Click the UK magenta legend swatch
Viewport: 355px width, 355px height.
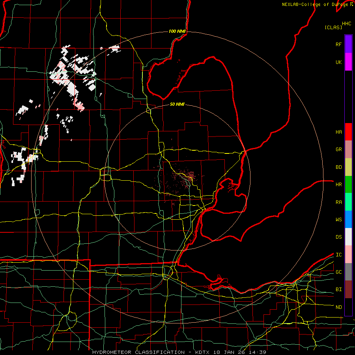(348, 62)
